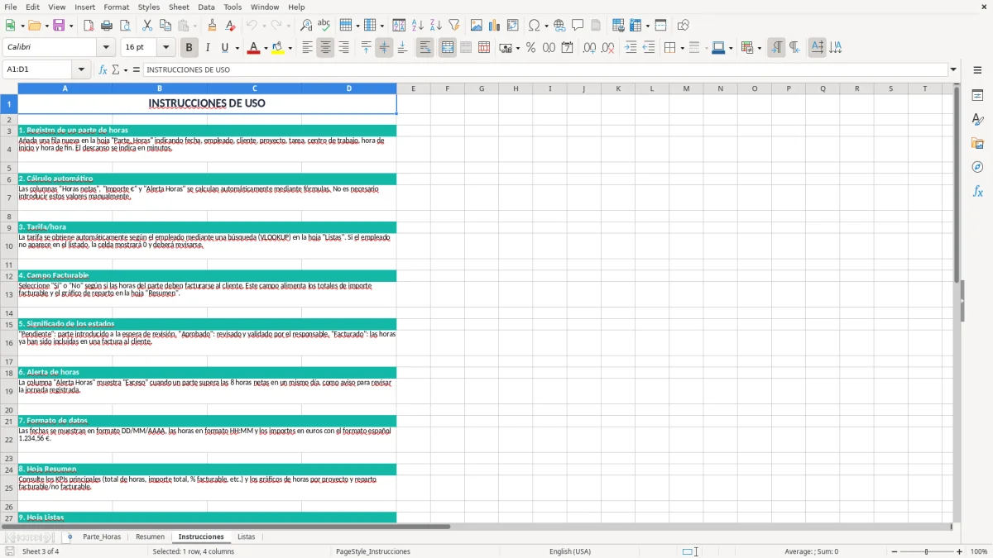Open the Data menu
The height and width of the screenshot is (558, 993).
(x=206, y=7)
